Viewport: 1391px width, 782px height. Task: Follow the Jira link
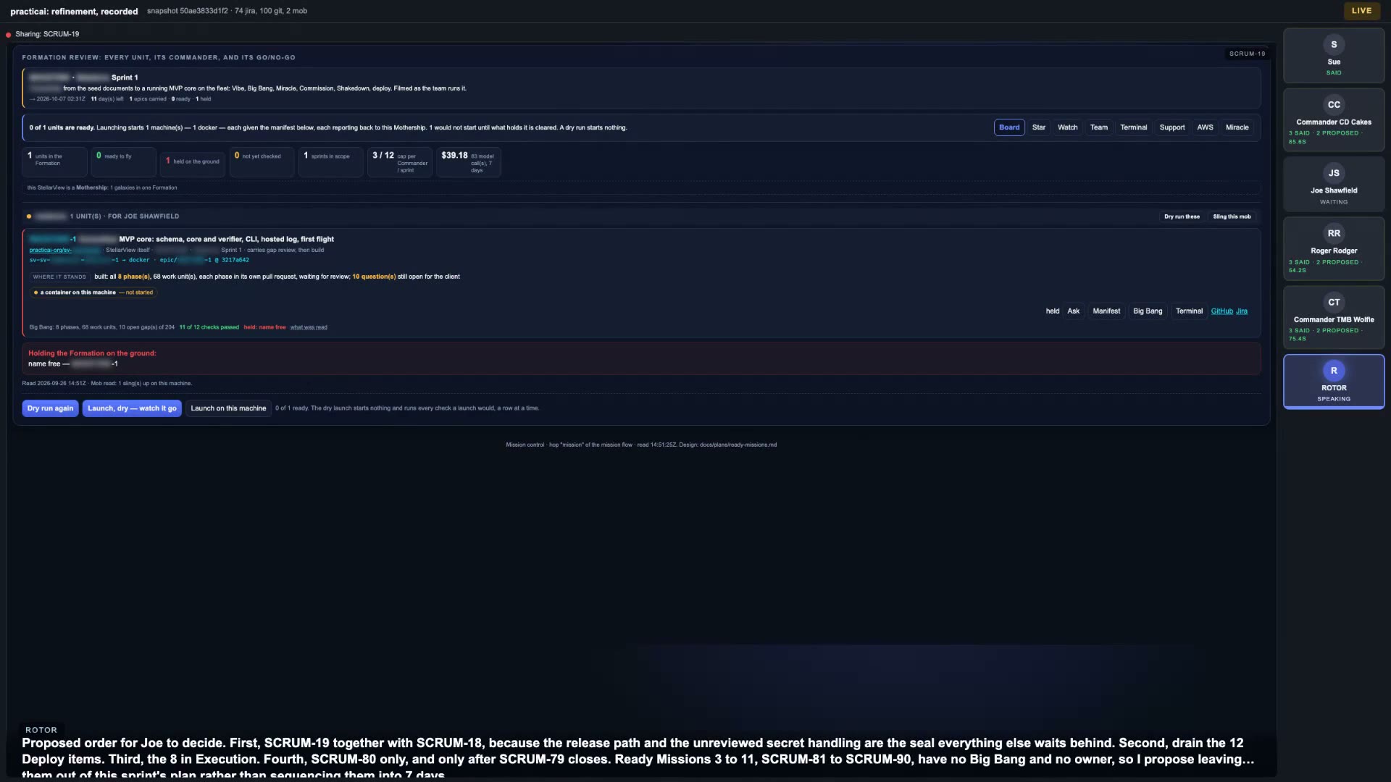coord(1242,311)
